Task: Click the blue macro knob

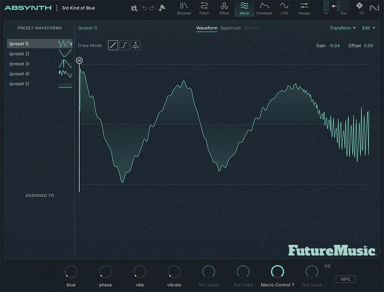Action: [71, 272]
